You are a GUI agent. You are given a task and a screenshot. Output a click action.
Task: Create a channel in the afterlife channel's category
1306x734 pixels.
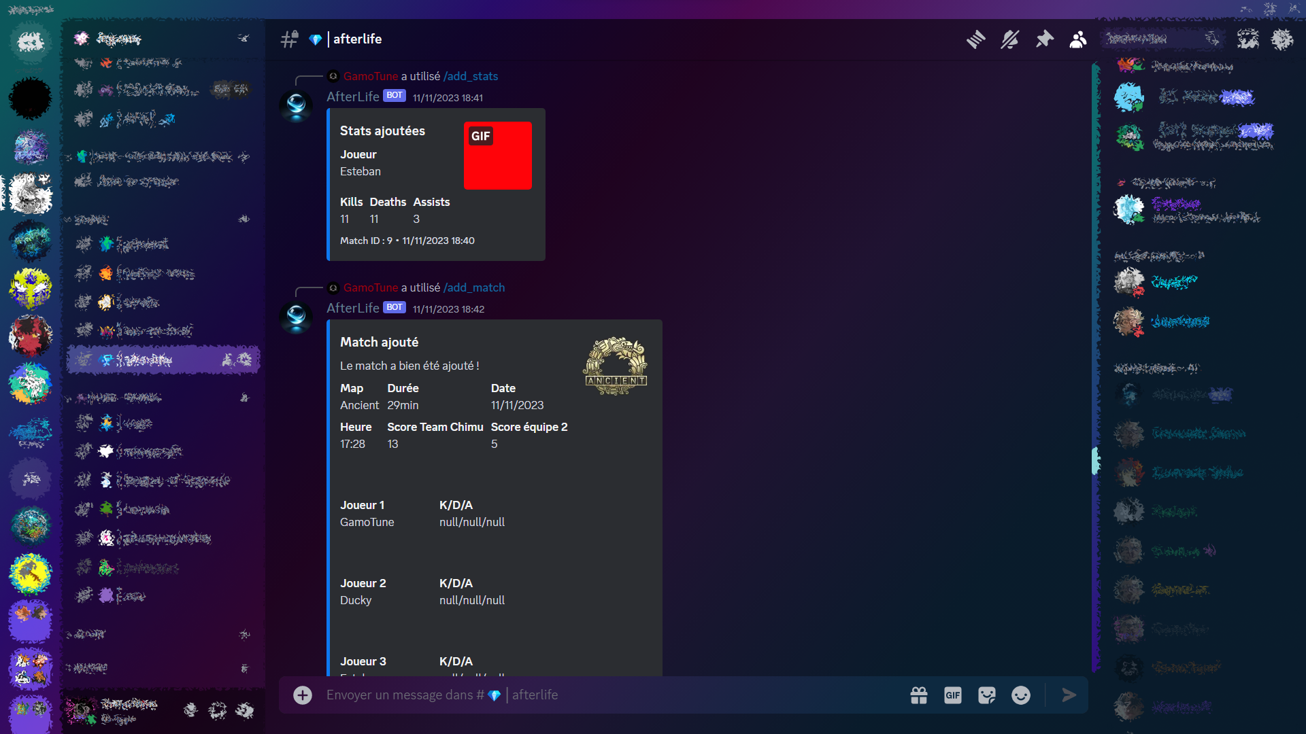point(244,219)
